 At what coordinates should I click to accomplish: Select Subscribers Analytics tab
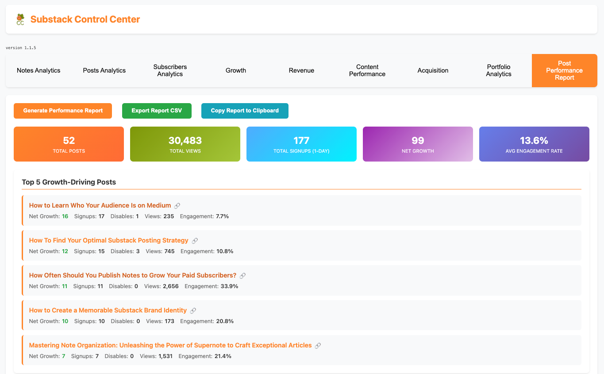(x=170, y=70)
